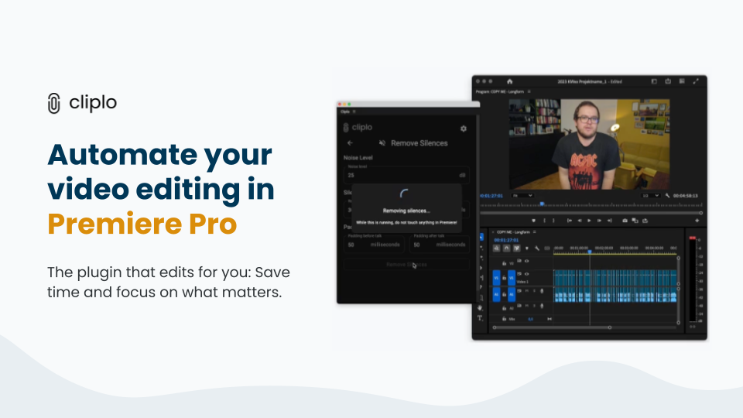This screenshot has height=418, width=743.
Task: Go to Out point in Program monitor
Action: (x=610, y=221)
